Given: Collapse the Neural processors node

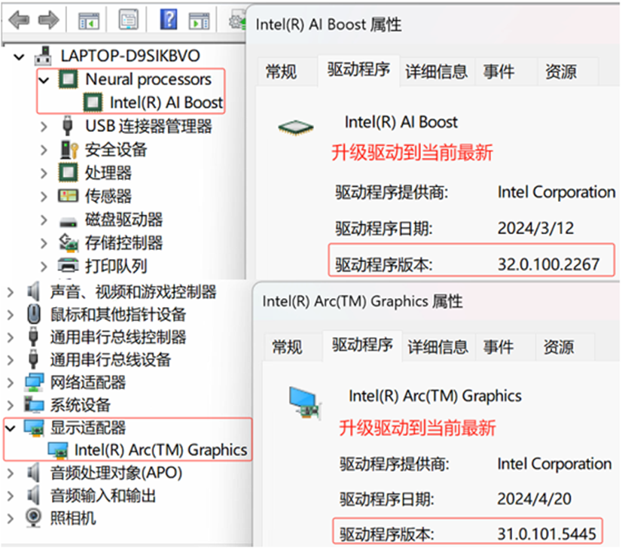Looking at the screenshot, I should [x=44, y=79].
